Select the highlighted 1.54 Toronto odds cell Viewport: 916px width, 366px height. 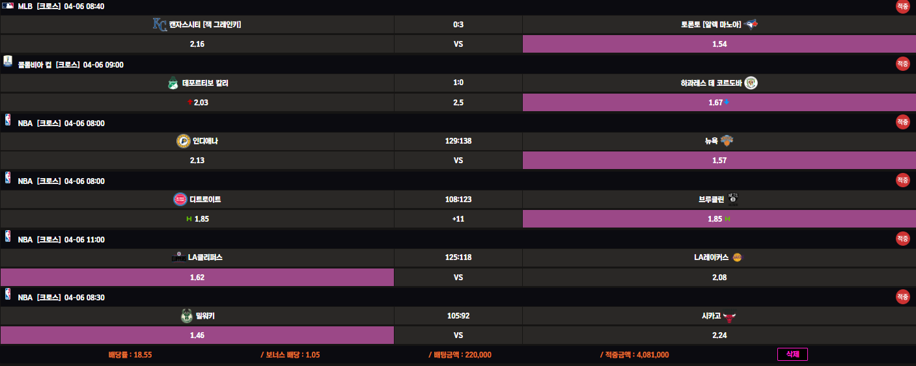point(719,44)
